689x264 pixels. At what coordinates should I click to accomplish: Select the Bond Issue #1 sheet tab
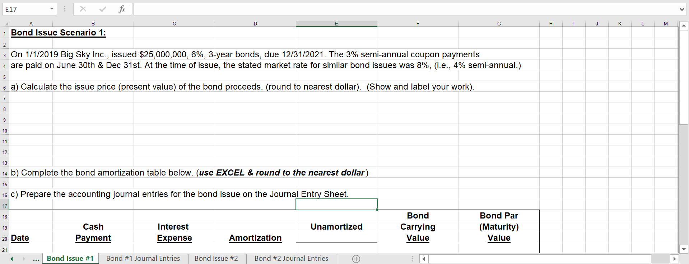tap(70, 259)
